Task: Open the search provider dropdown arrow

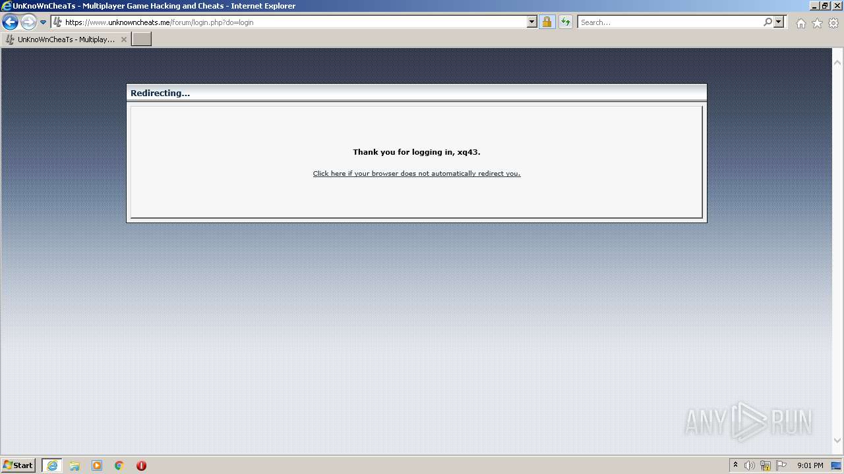Action: point(779,22)
